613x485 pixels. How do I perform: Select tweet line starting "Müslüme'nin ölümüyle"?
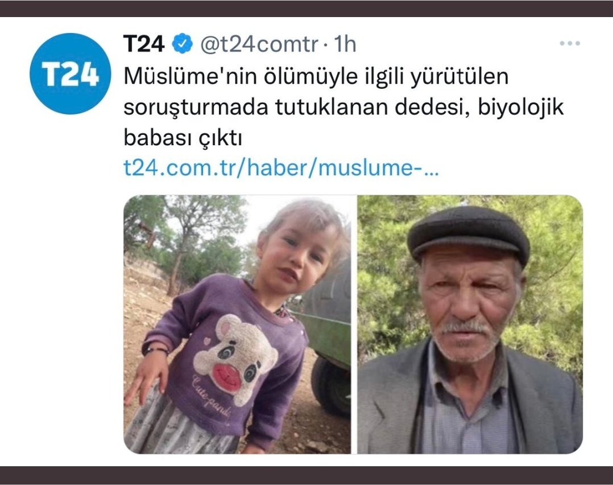(316, 76)
